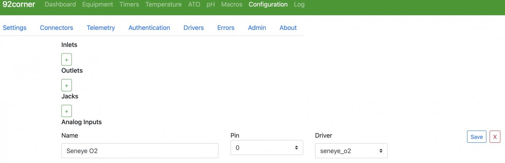Add a new jack with plus button

tap(66, 111)
